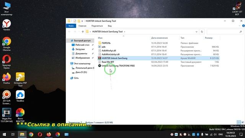Click chevron after HUNTER Unlock SamSung Tool path
This screenshot has height=138, width=245.
(124, 31)
